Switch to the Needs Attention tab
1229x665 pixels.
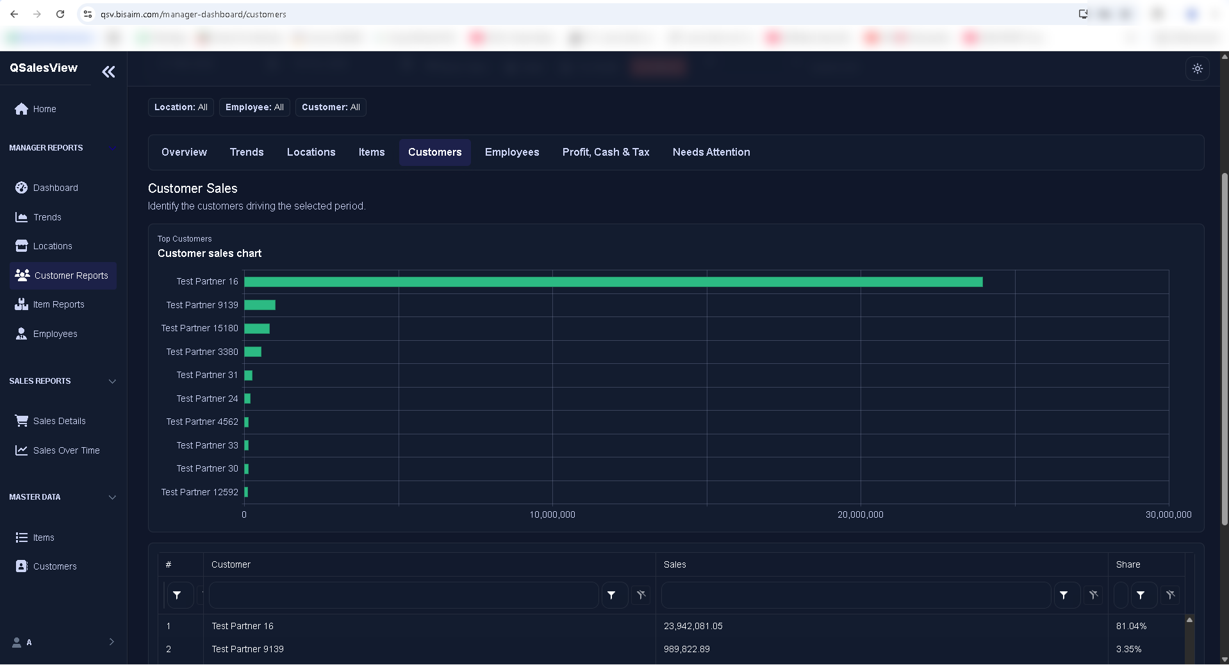[x=711, y=152]
